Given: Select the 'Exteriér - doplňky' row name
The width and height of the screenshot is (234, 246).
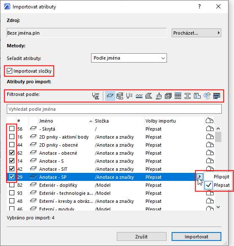Looking at the screenshot, I should (58, 185).
